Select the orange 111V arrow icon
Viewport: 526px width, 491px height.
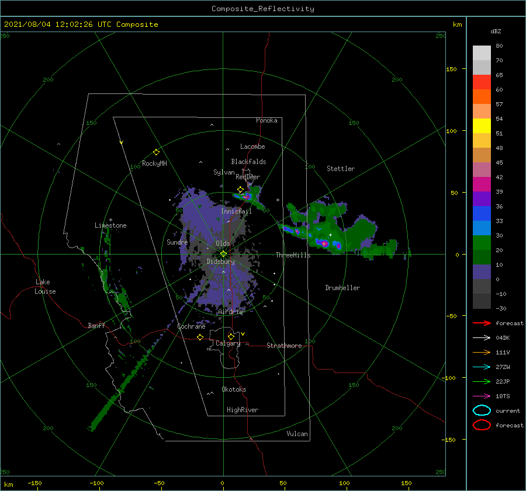[x=482, y=352]
